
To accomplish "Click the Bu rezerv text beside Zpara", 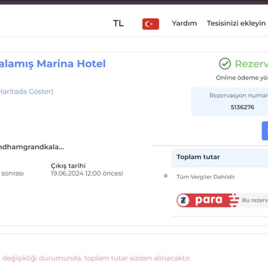I will coord(255,200).
